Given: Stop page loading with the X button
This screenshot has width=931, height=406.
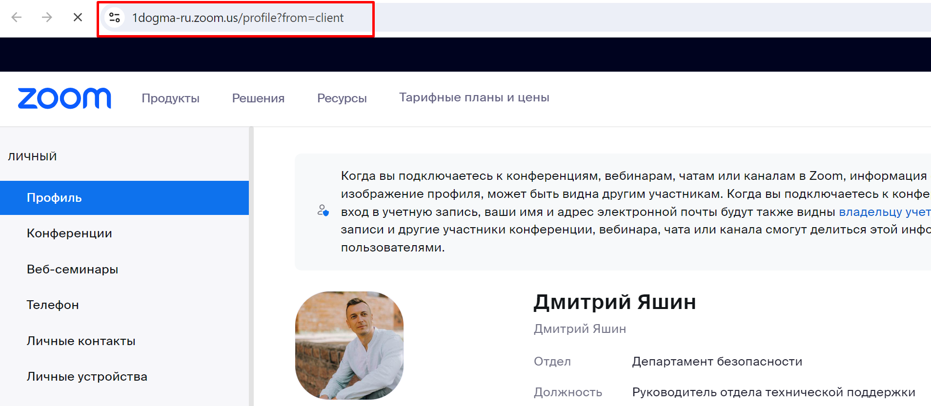Looking at the screenshot, I should point(78,18).
